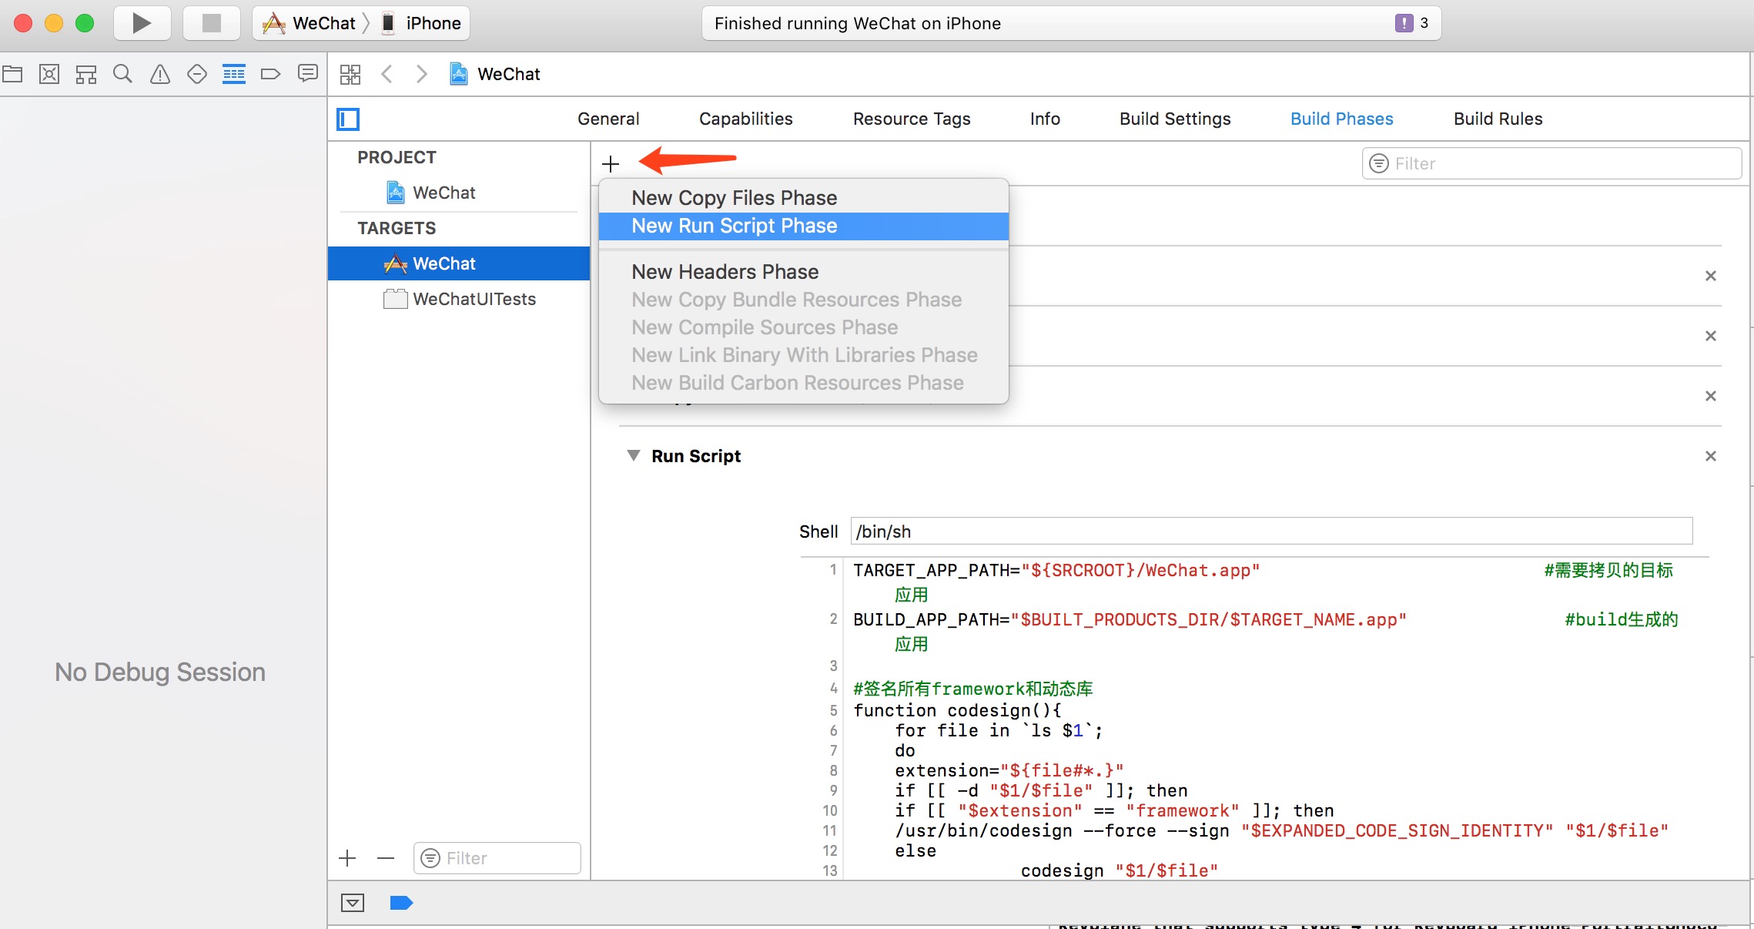
Task: Click script line with TARGET_APP_PATH
Action: point(1056,571)
